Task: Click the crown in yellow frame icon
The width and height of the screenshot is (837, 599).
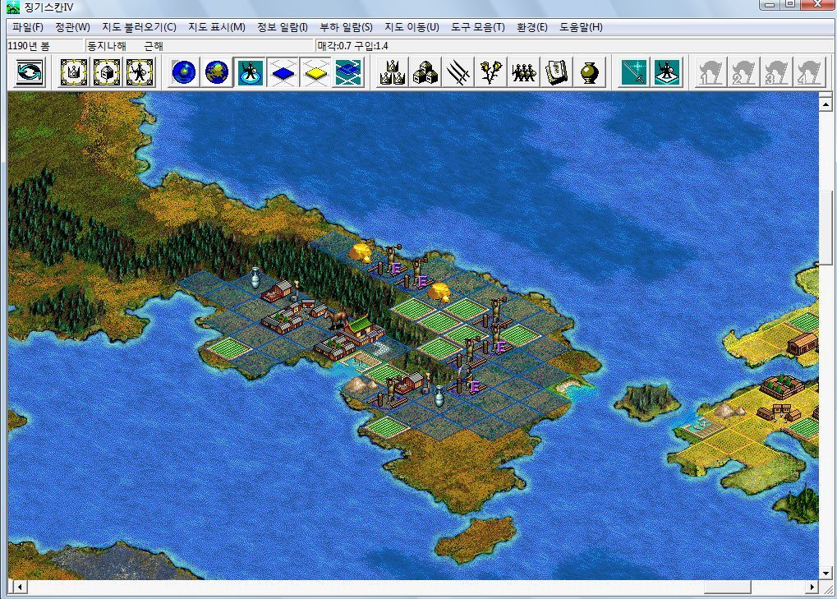Action: tap(74, 72)
